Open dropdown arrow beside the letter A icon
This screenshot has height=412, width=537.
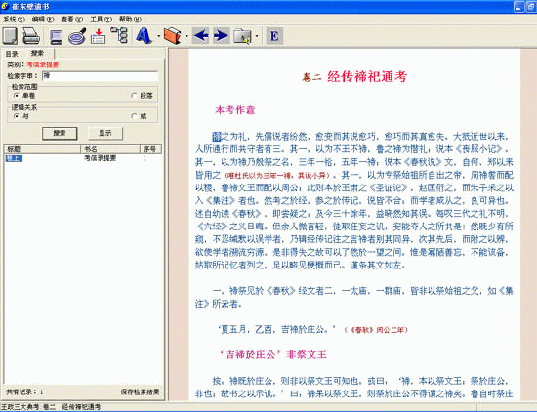(158, 36)
